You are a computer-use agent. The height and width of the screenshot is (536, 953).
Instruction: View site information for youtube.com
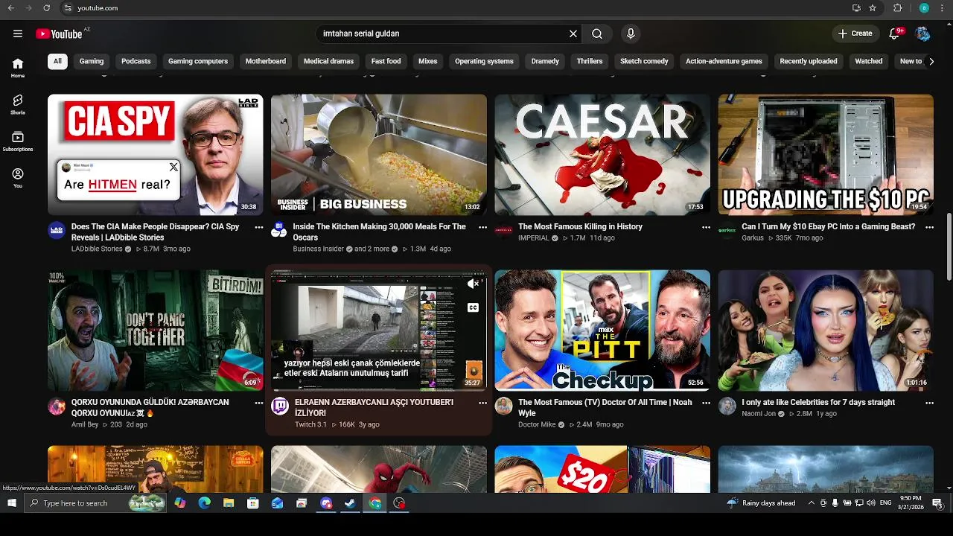68,8
